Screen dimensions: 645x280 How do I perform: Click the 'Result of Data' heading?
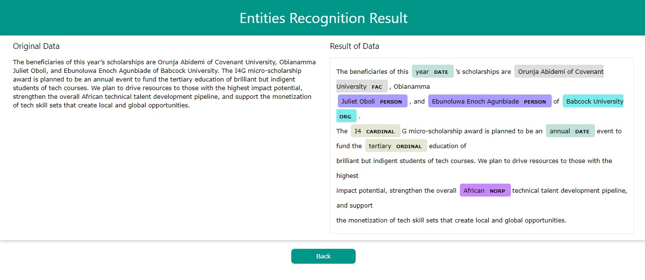pyautogui.click(x=354, y=47)
